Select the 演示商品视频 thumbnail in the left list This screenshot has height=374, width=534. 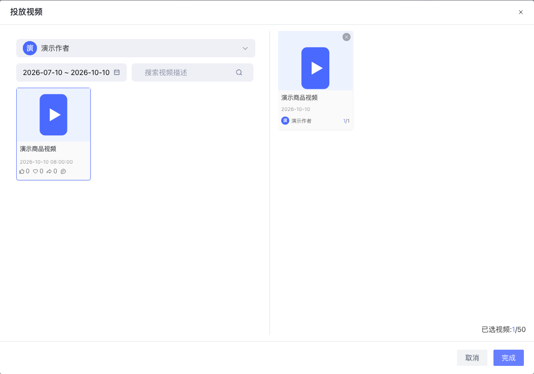coord(54,115)
